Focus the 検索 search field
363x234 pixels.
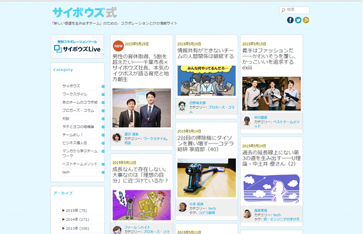pos(294,10)
